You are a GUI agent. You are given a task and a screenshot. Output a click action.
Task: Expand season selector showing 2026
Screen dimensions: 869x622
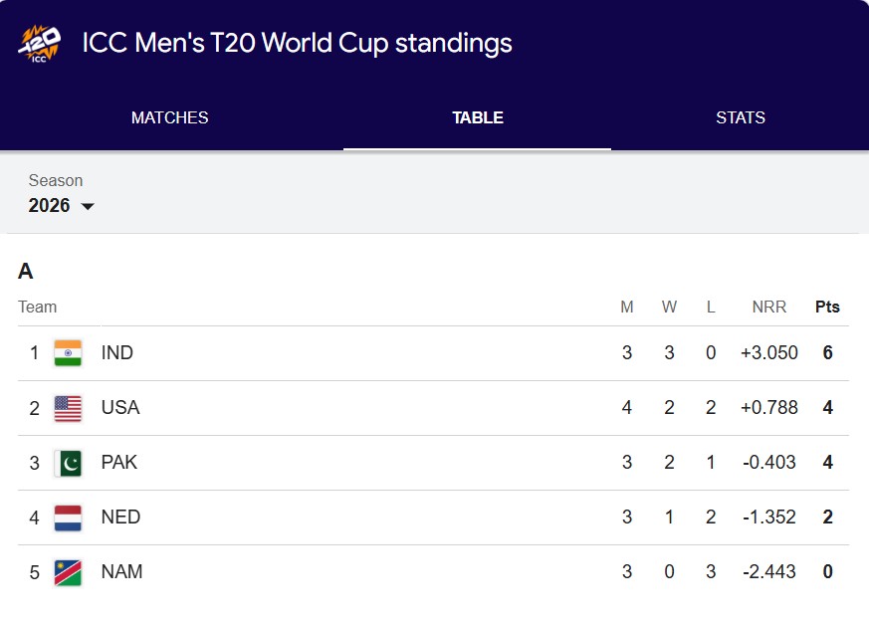[x=60, y=206]
